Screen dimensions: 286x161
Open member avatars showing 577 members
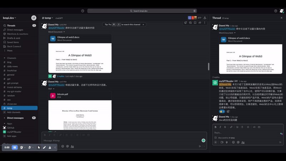tap(194, 18)
